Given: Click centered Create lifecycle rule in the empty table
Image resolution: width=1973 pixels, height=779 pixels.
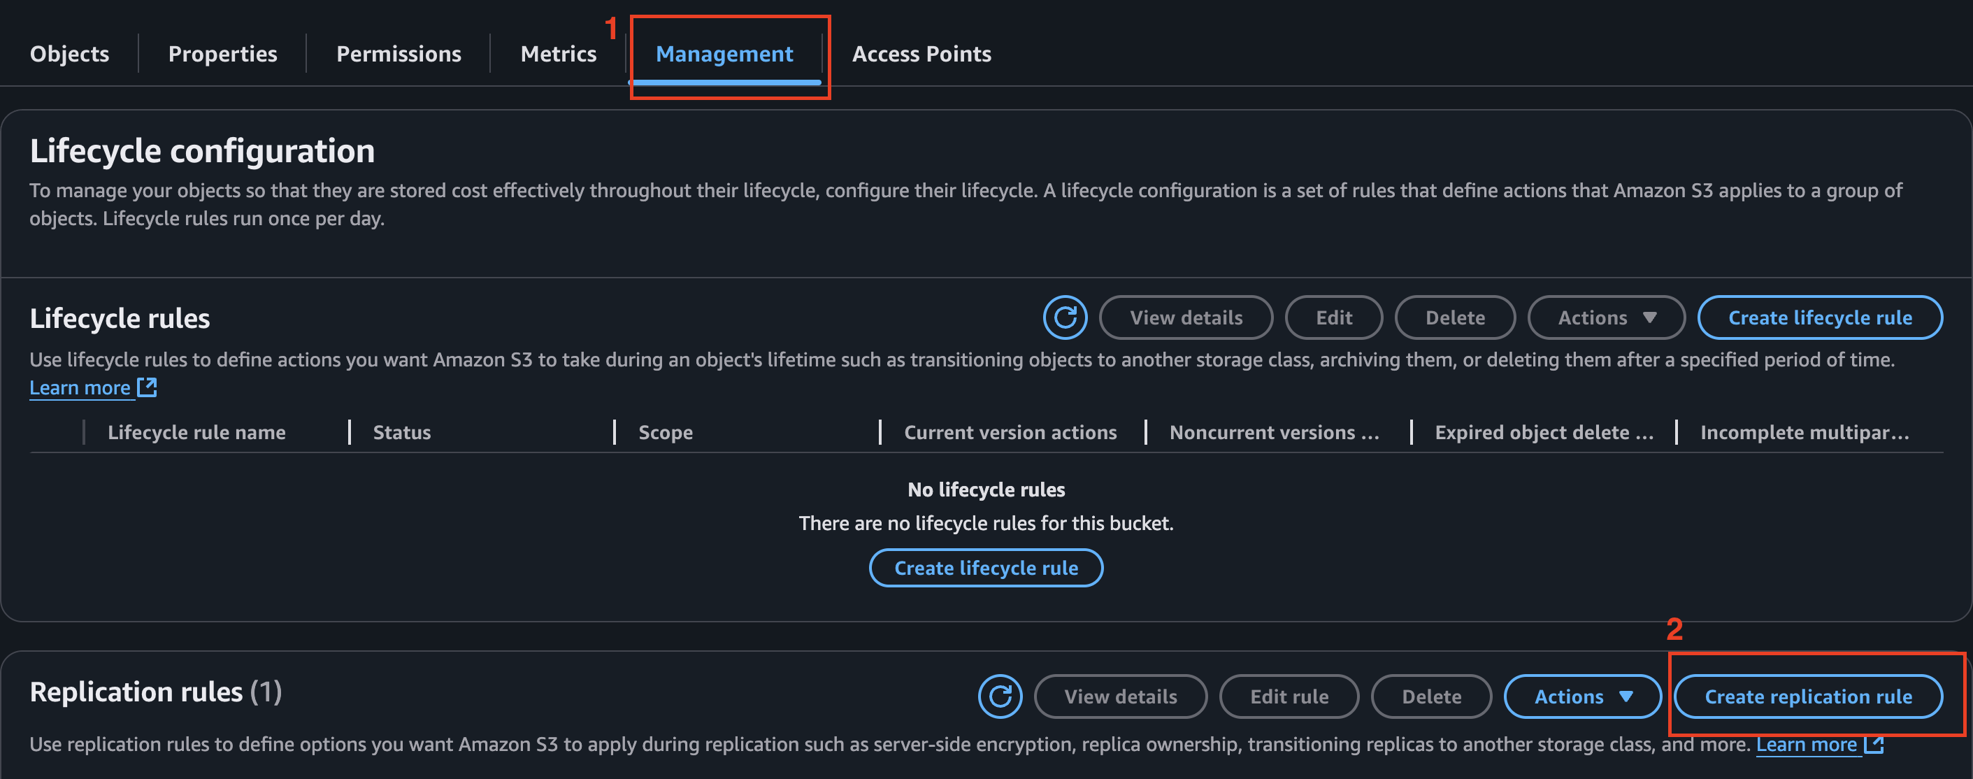Looking at the screenshot, I should tap(986, 568).
